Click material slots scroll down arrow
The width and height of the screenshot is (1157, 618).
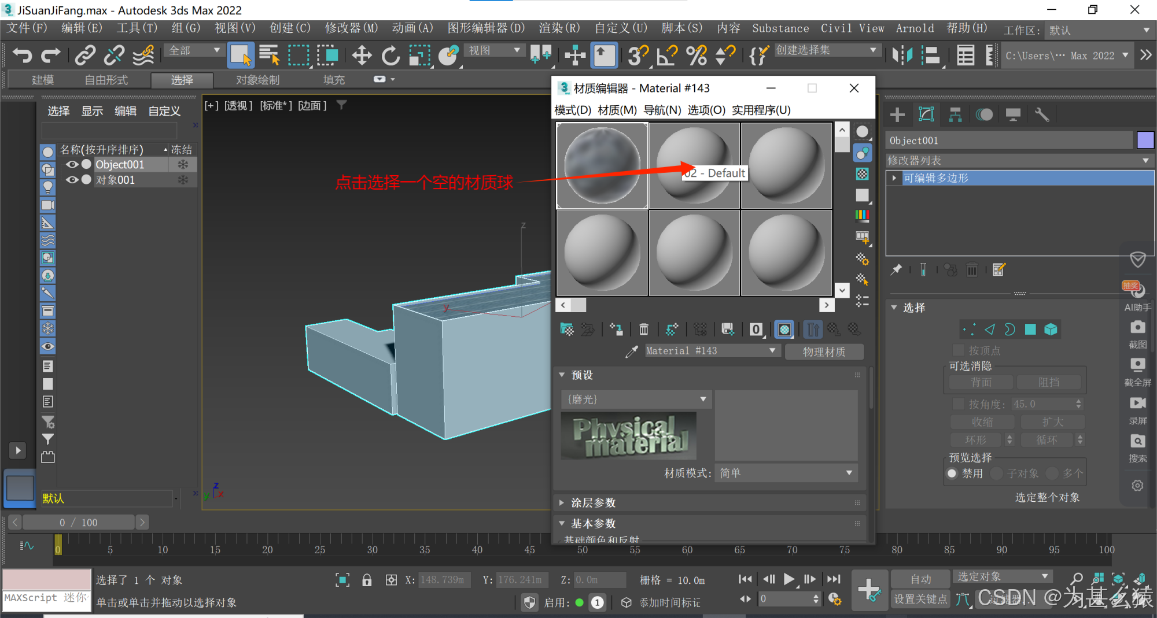pos(842,290)
